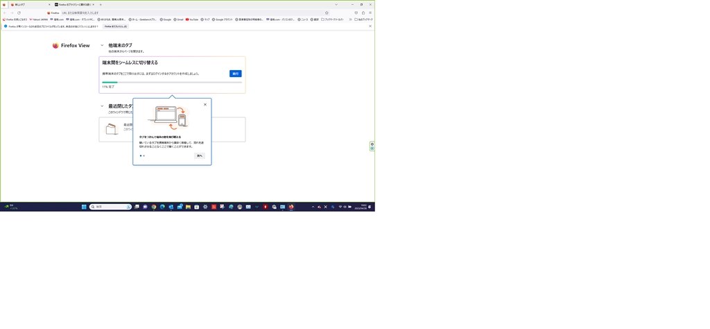Screen dimensions: 710x329
Task: Open the 他のブックマーク folder
Action: (x=363, y=19)
